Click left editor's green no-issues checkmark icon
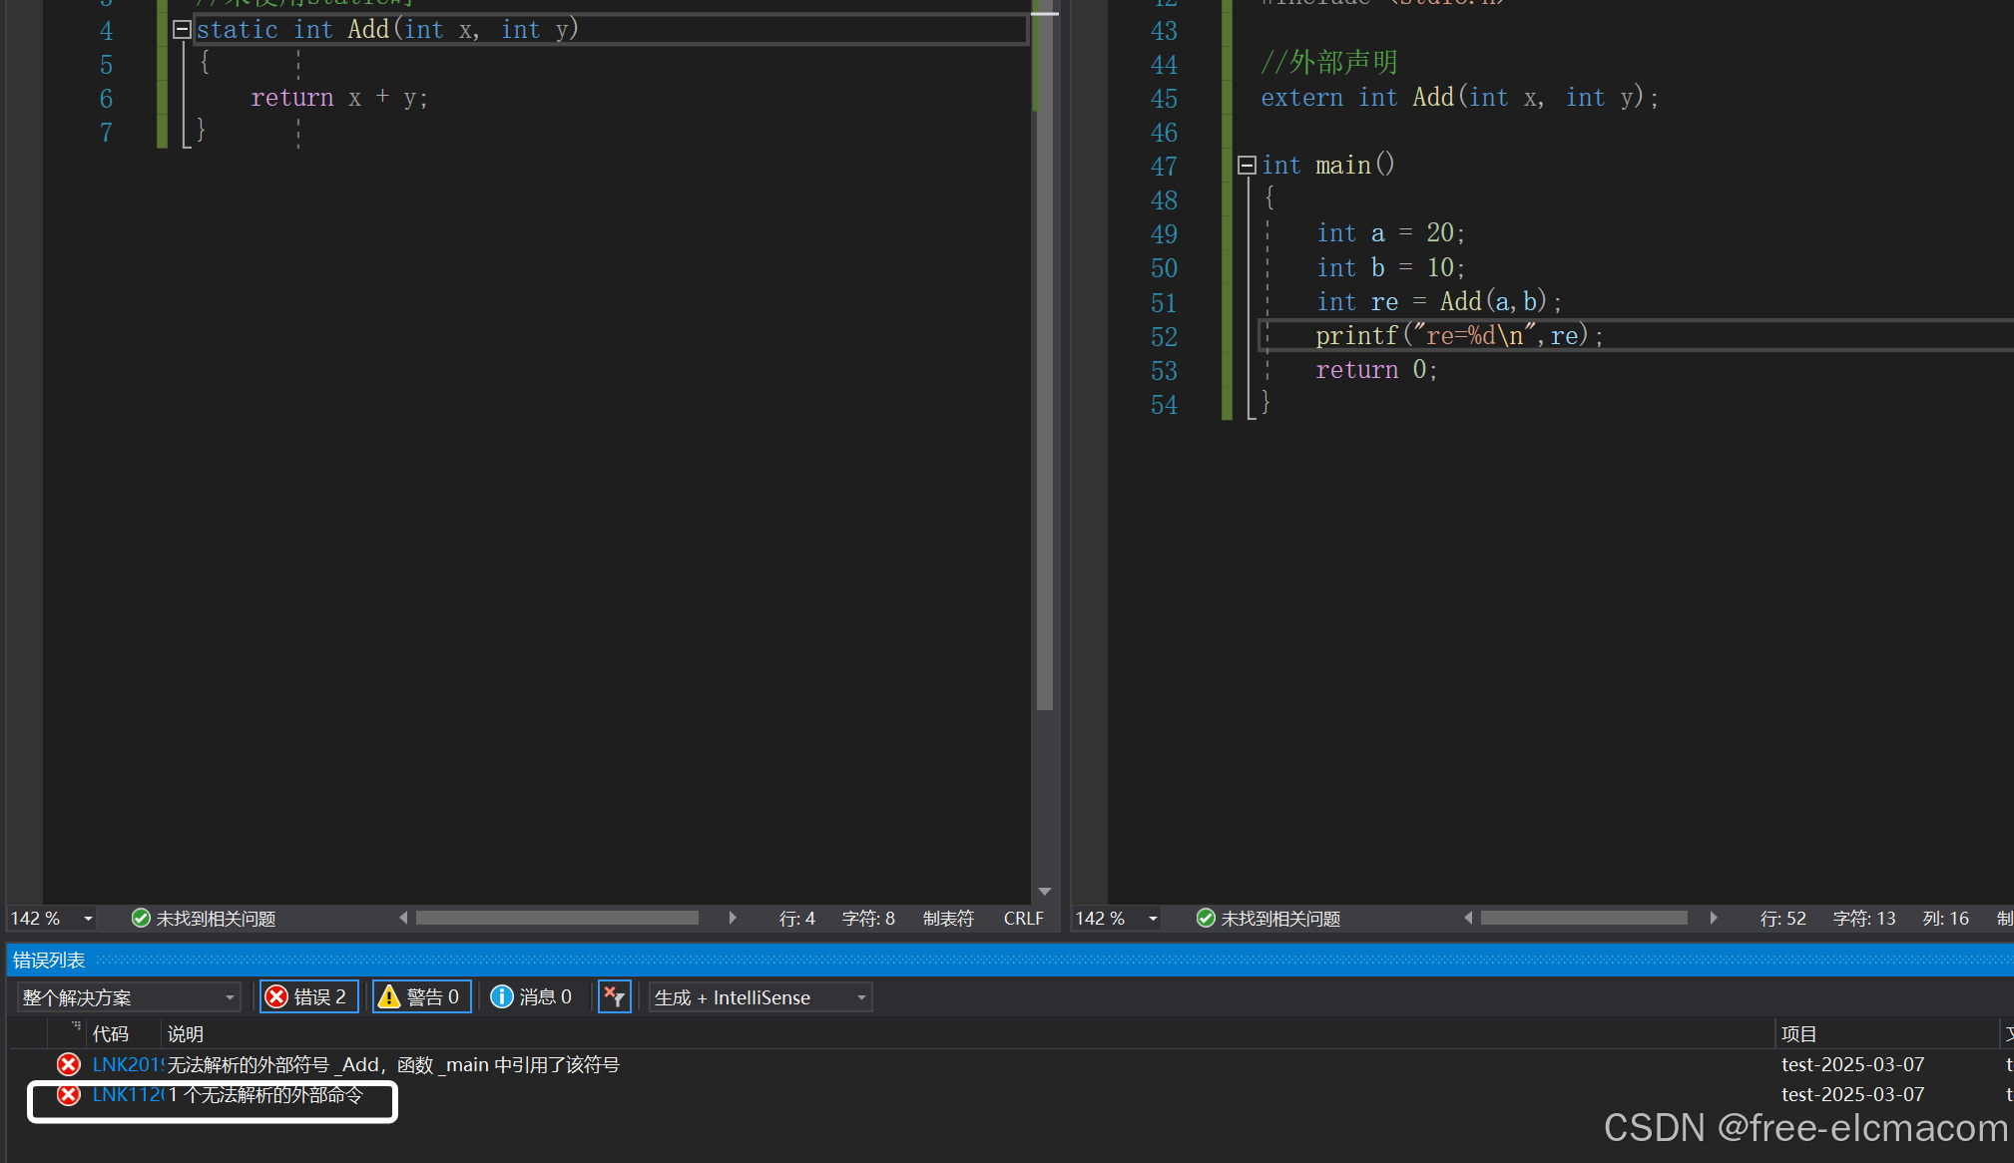Screen dimensions: 2014x1163 141,918
